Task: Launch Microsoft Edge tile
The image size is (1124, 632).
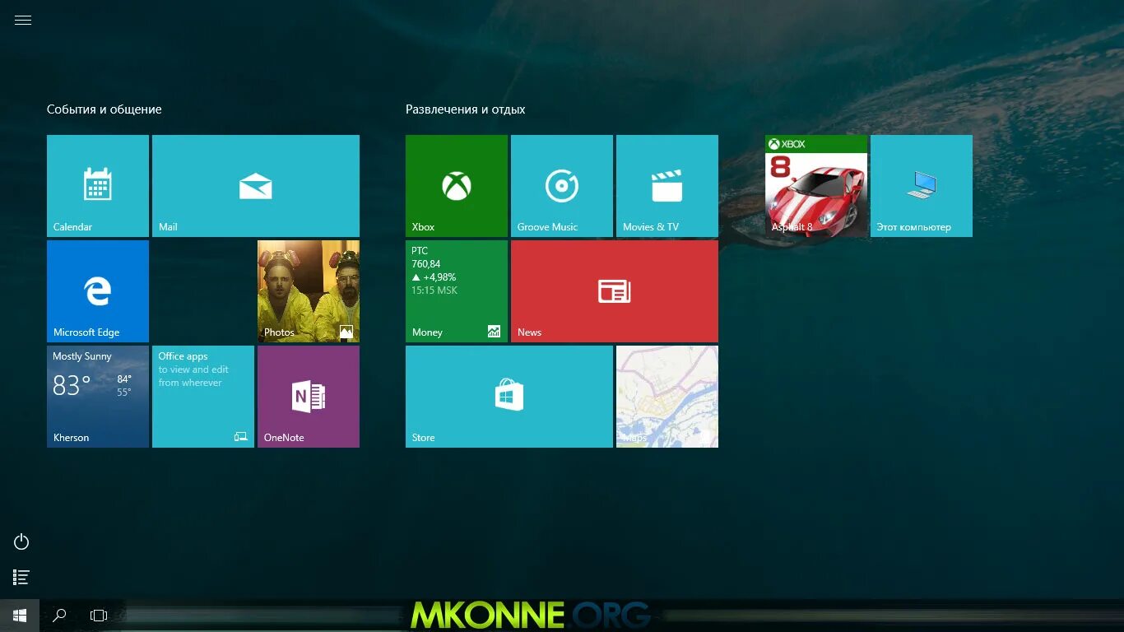Action: tap(98, 291)
